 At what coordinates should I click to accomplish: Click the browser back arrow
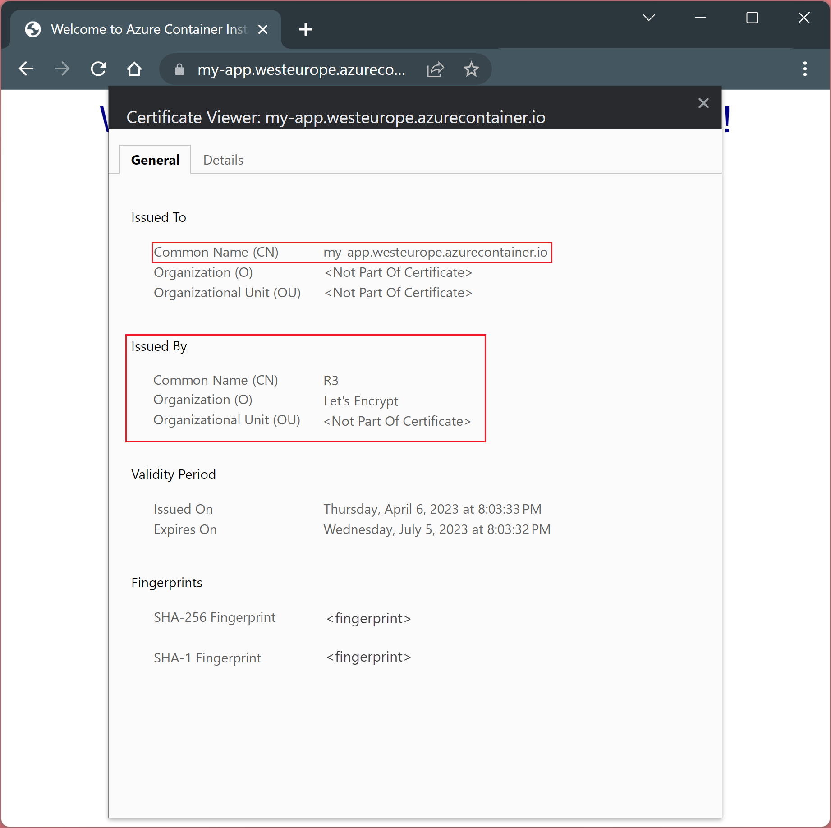[x=26, y=69]
